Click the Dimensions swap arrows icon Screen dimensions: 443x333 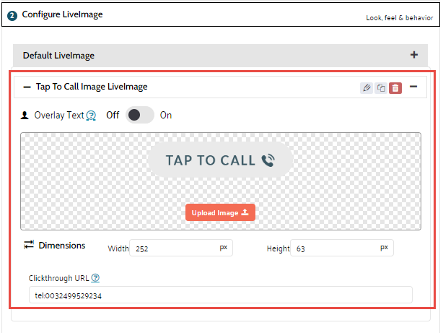pyautogui.click(x=29, y=246)
